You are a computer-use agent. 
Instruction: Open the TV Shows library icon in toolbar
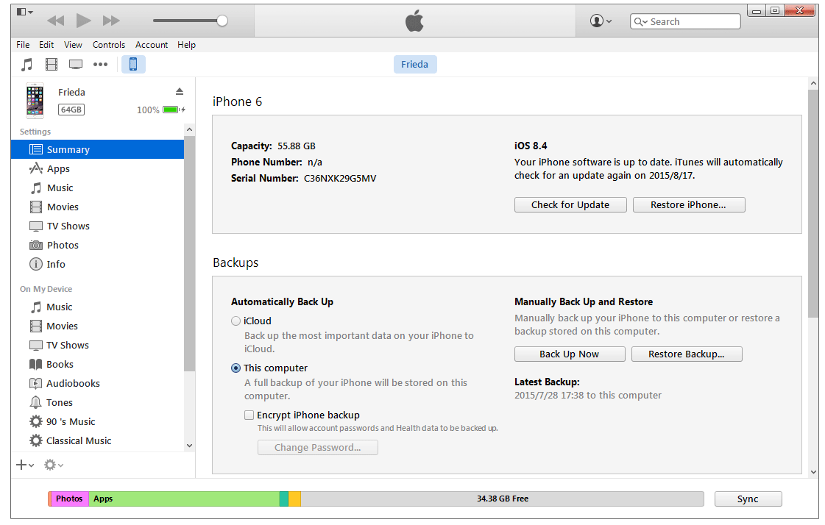76,65
